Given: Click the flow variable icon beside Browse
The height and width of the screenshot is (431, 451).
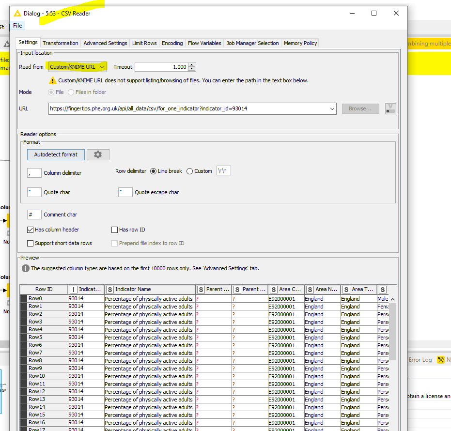Looking at the screenshot, I should (x=390, y=108).
